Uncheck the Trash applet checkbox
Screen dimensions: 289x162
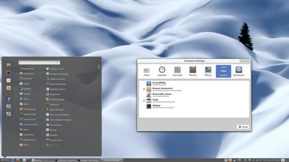pos(144,101)
